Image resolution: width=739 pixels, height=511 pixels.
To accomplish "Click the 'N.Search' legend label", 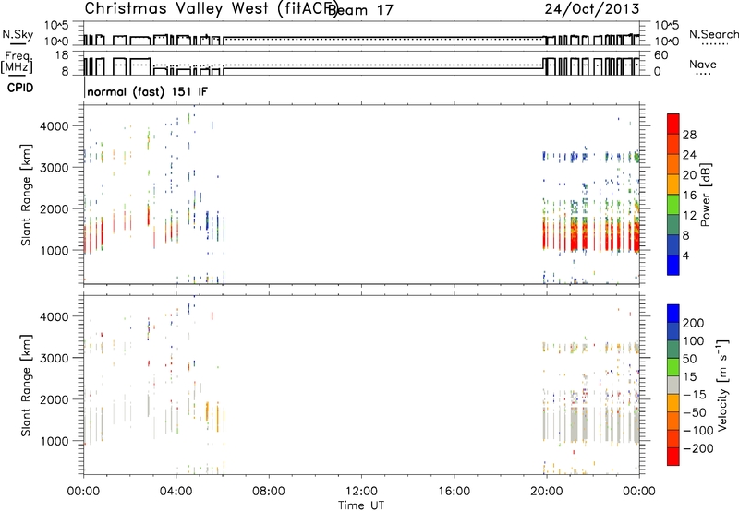I will click(713, 34).
